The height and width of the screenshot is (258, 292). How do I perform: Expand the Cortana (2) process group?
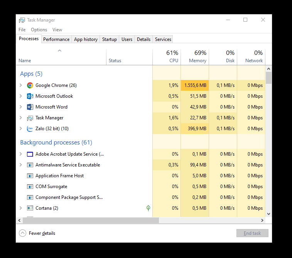pyautogui.click(x=21, y=208)
